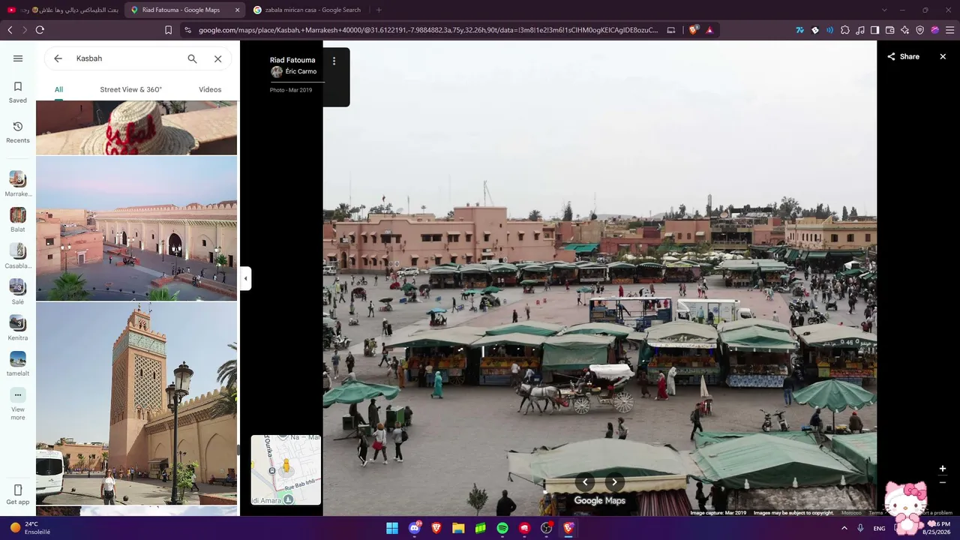Open the Google Maps hamburger menu
960x540 pixels.
tap(18, 58)
